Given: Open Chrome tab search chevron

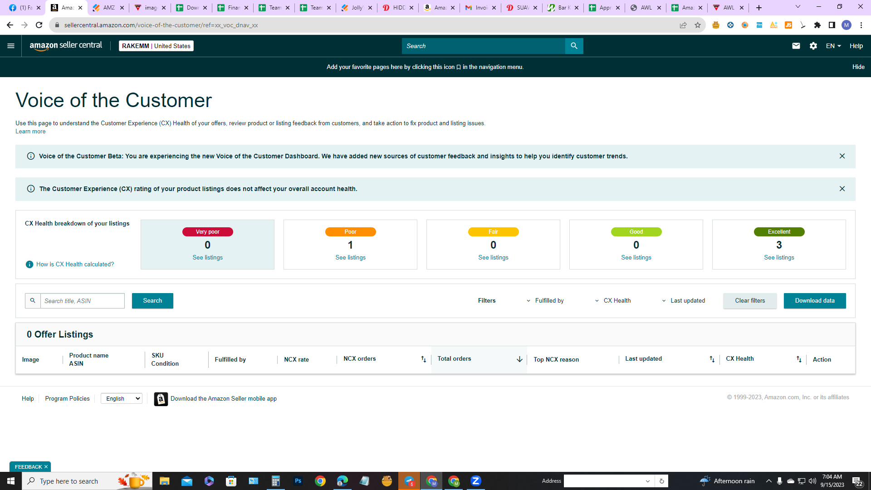Looking at the screenshot, I should click(798, 7).
